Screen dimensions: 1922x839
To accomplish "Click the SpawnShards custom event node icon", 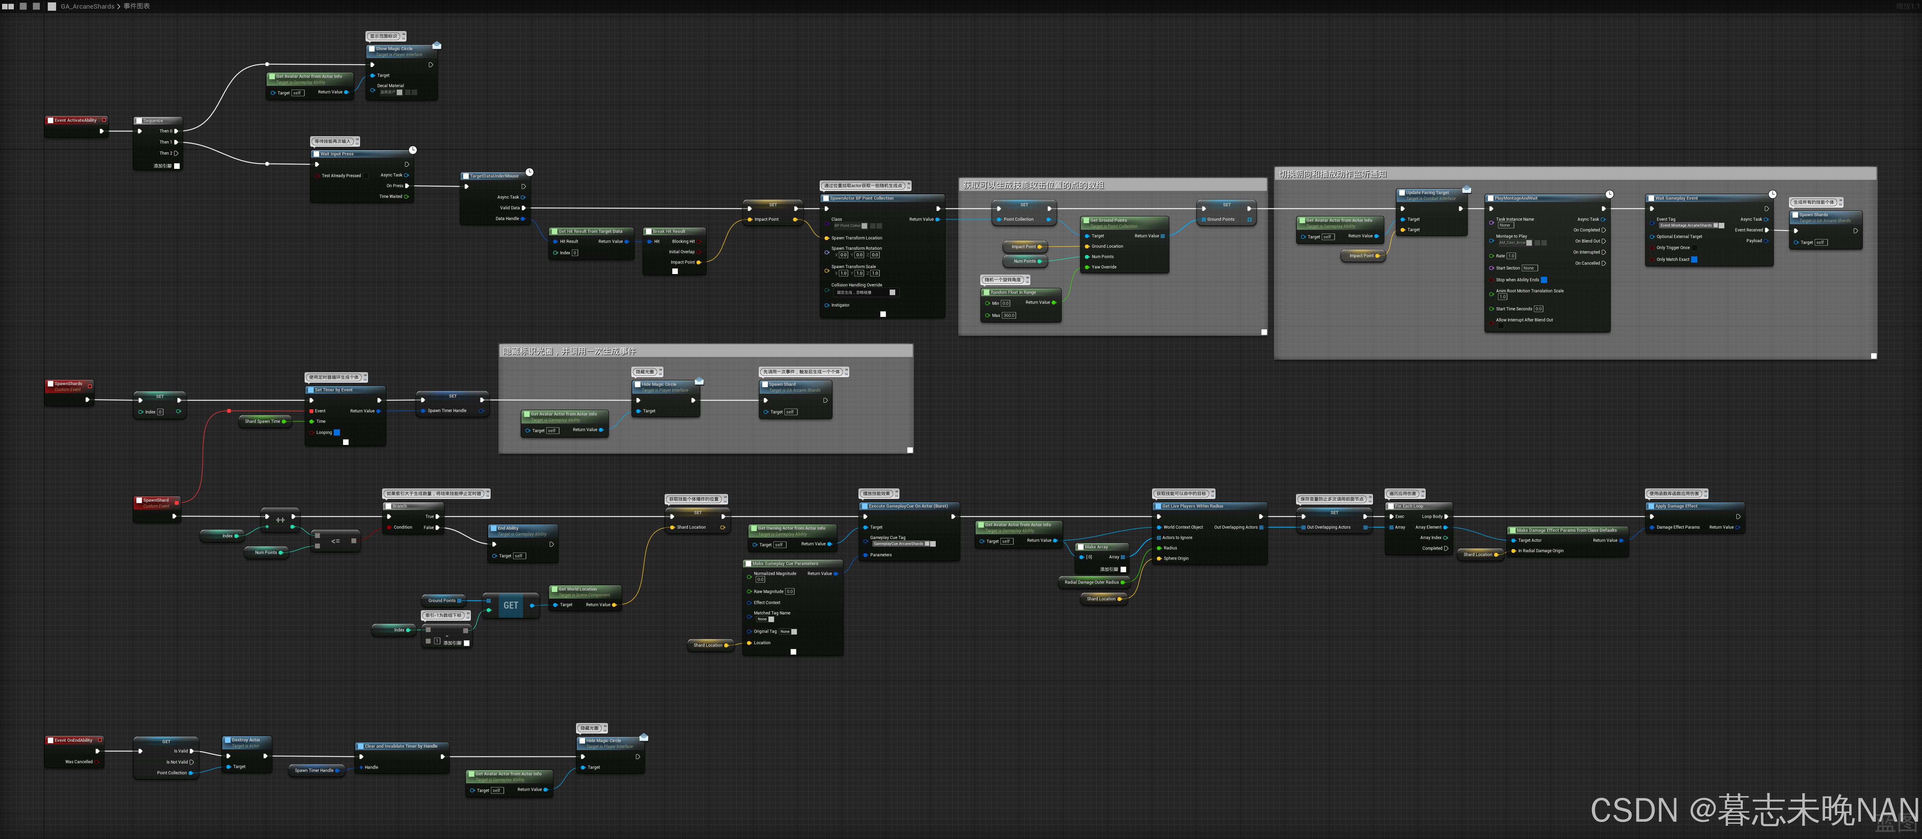I will pos(51,384).
